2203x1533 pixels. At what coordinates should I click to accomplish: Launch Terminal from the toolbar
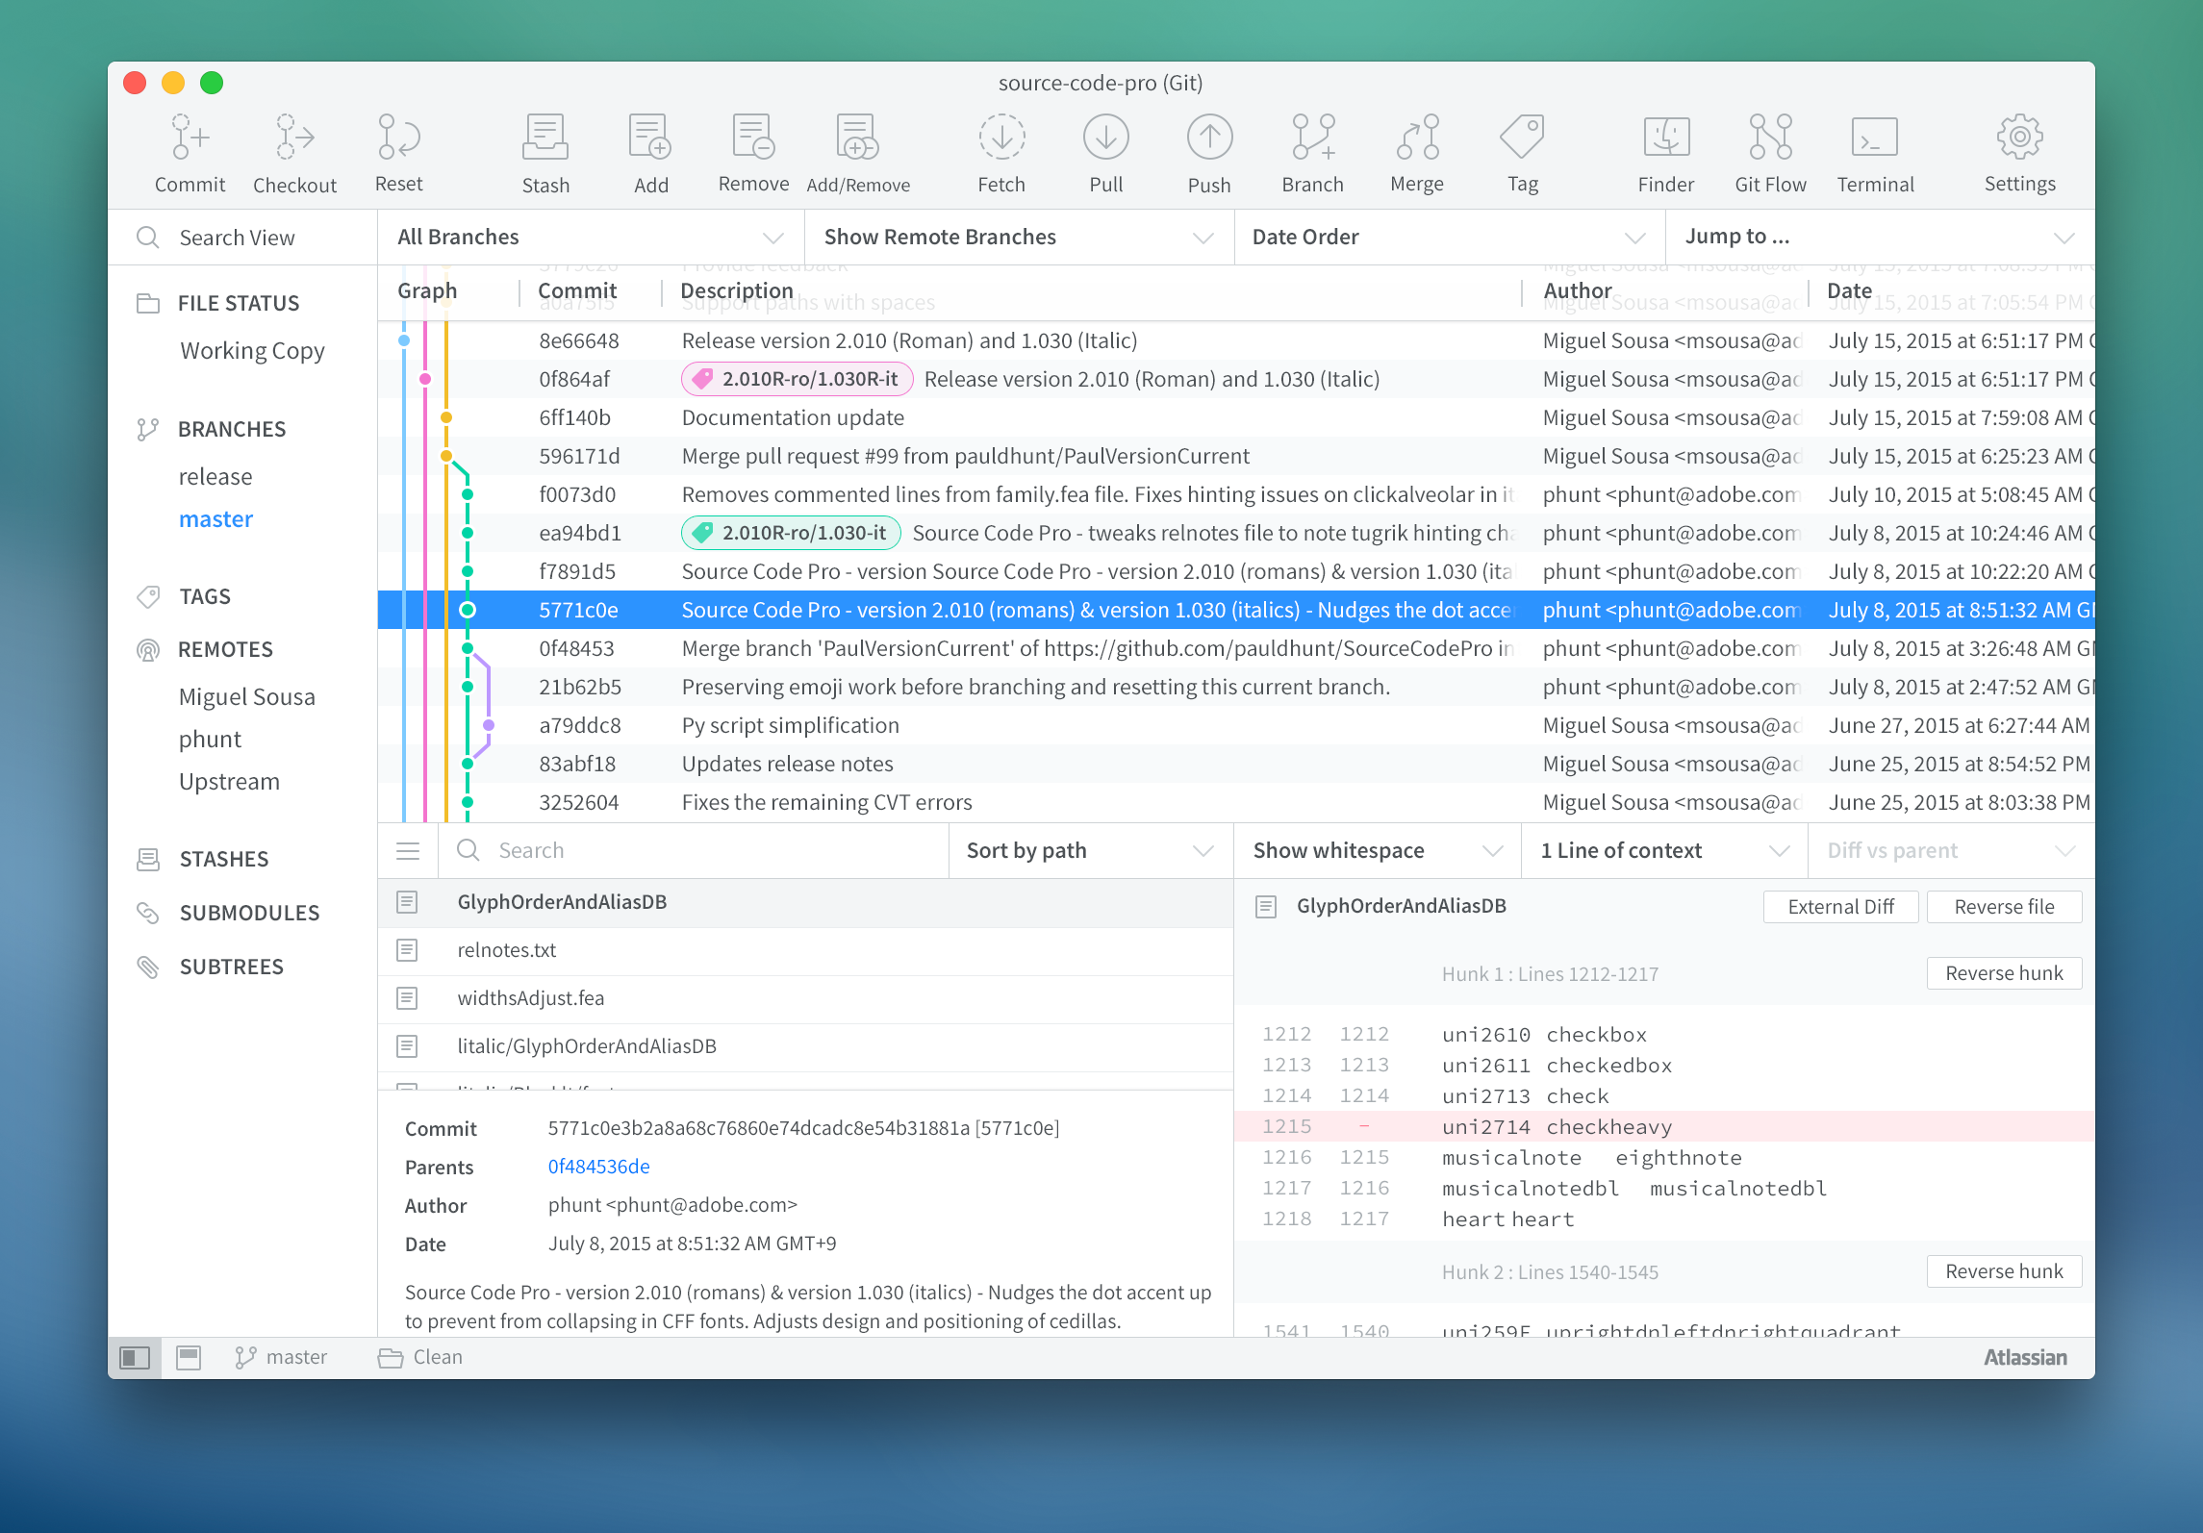tap(1875, 137)
